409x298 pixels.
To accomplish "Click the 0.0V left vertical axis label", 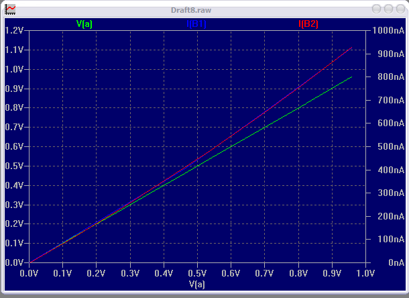I will 15,263.
